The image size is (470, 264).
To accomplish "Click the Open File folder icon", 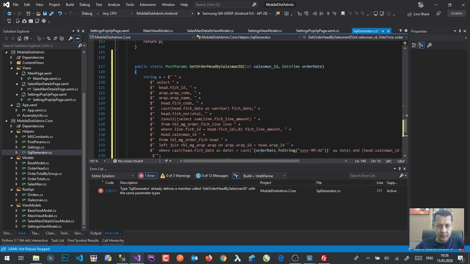I will (x=38, y=14).
